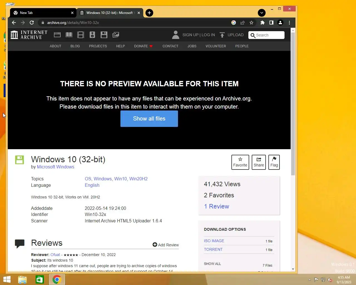The height and width of the screenshot is (285, 356).
Task: Open the ABOUT menu item
Action: tap(55, 46)
